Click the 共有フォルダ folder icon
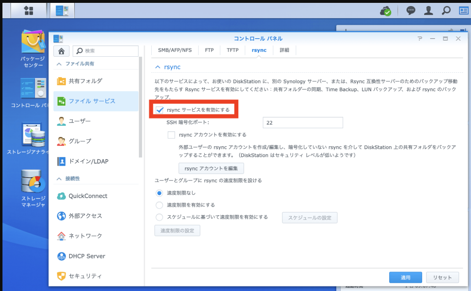Viewport: 471px width, 291px height. [x=61, y=81]
